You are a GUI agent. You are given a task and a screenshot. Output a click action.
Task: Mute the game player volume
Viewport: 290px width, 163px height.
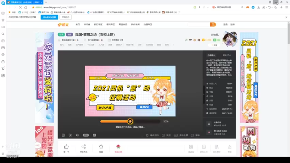point(77,135)
